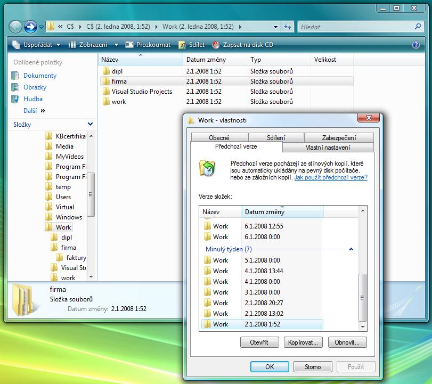Select Work version dated 2.1.2008 20:27

click(x=262, y=303)
